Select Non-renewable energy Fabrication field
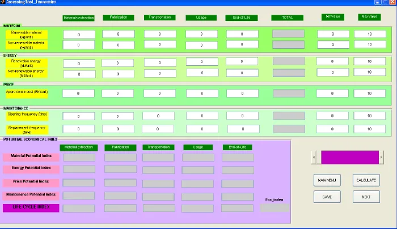The width and height of the screenshot is (397, 229). click(118, 74)
